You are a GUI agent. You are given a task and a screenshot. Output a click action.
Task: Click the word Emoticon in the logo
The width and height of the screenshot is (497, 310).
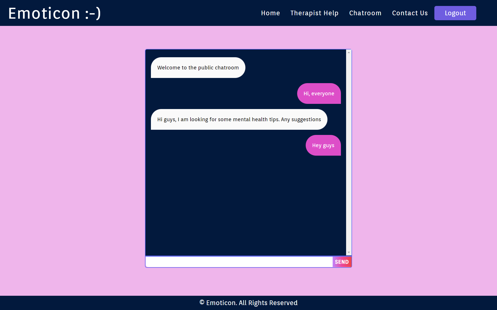(x=44, y=13)
